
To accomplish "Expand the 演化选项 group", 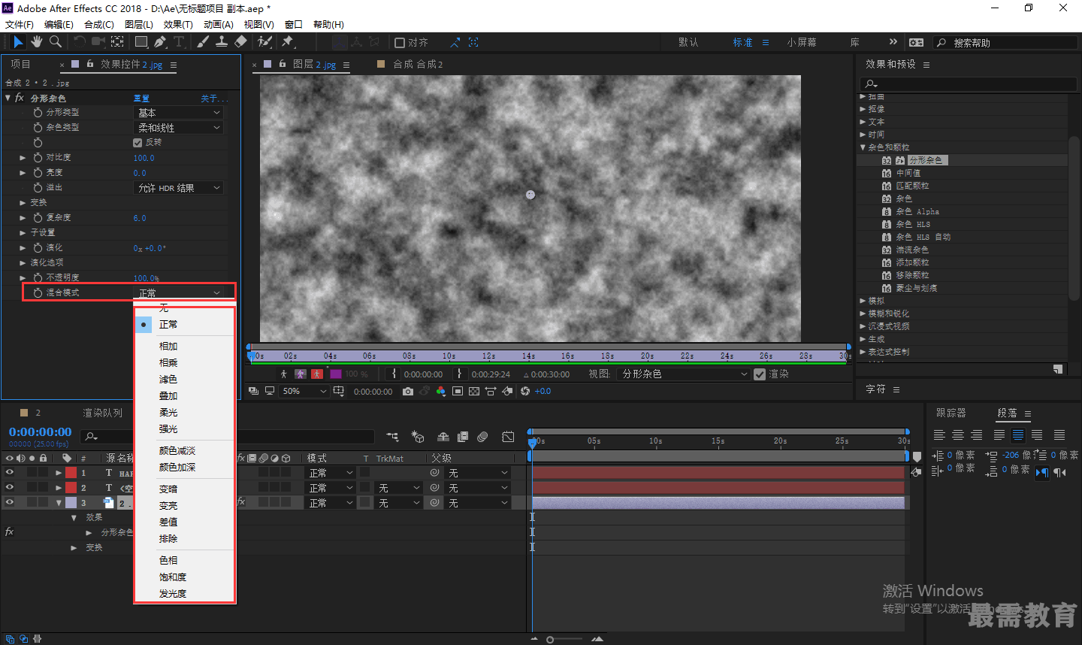I will click(x=23, y=262).
